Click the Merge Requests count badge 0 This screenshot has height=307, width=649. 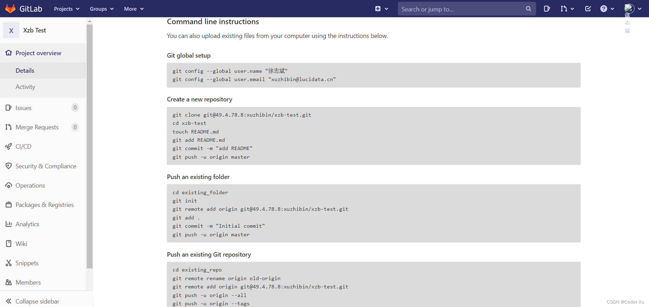(x=75, y=127)
